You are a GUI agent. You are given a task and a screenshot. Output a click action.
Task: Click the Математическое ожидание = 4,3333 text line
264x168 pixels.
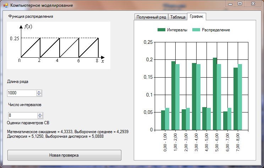click(x=68, y=132)
